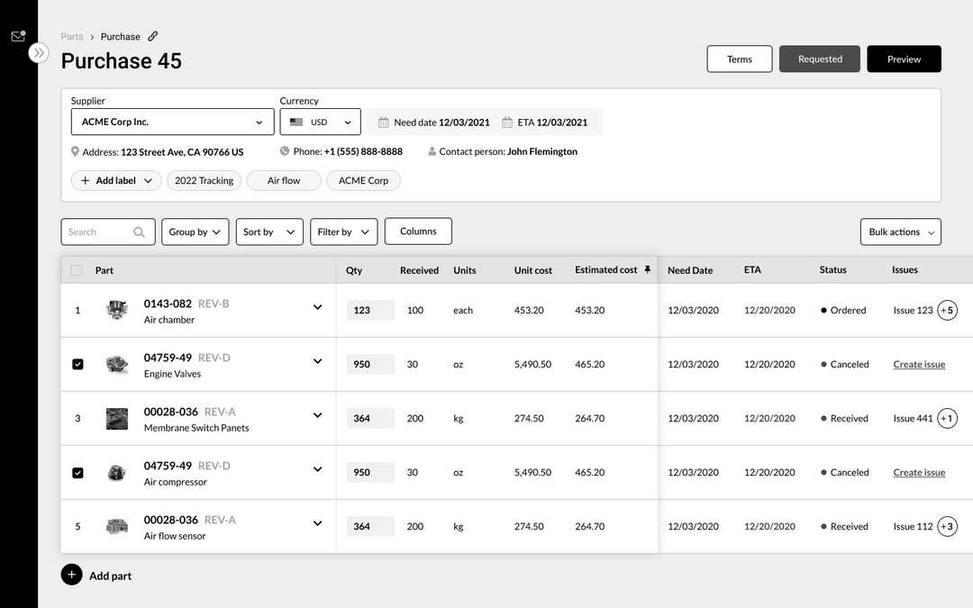The image size is (973, 608).
Task: Open Create issue link for Air compressor
Action: (919, 472)
